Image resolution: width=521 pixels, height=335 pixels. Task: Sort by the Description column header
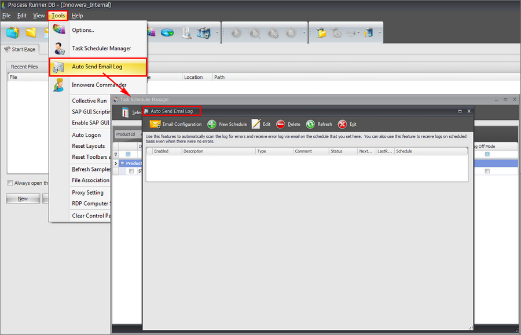(x=219, y=151)
